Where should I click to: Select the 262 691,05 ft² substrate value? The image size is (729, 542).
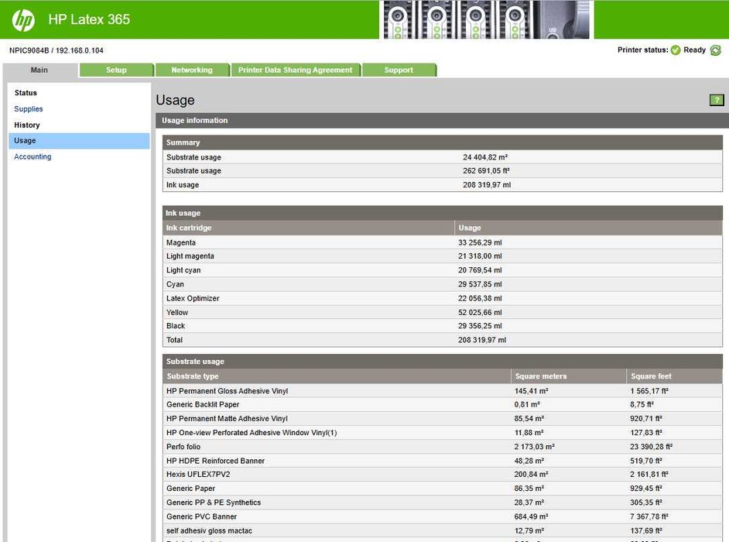486,171
